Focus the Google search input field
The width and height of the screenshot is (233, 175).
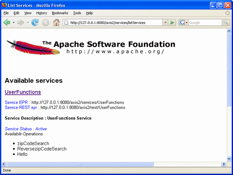pos(205,23)
